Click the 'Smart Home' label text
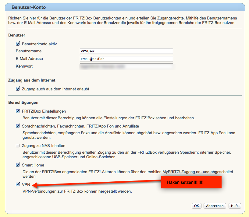Image resolution: width=249 pixels, height=217 pixels. pos(33,165)
